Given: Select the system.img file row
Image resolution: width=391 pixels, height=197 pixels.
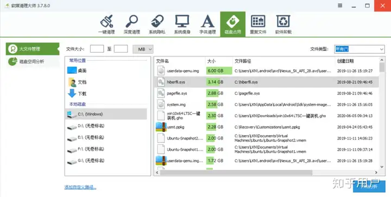Looking at the screenshot, I should pyautogui.click(x=267, y=104).
